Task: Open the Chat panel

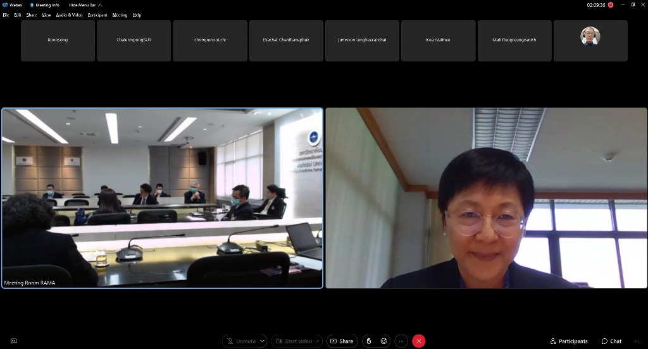Action: [611, 341]
